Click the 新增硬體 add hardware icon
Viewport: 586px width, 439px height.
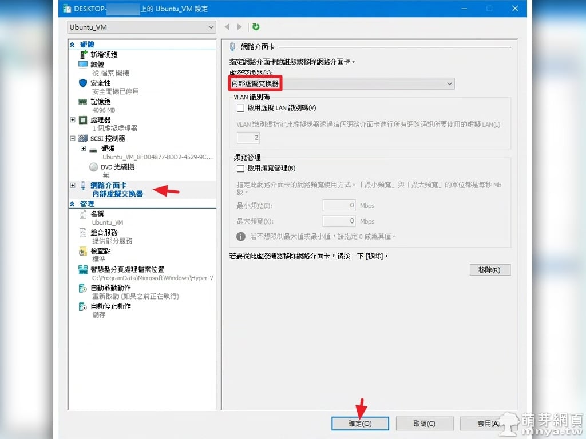(x=84, y=54)
